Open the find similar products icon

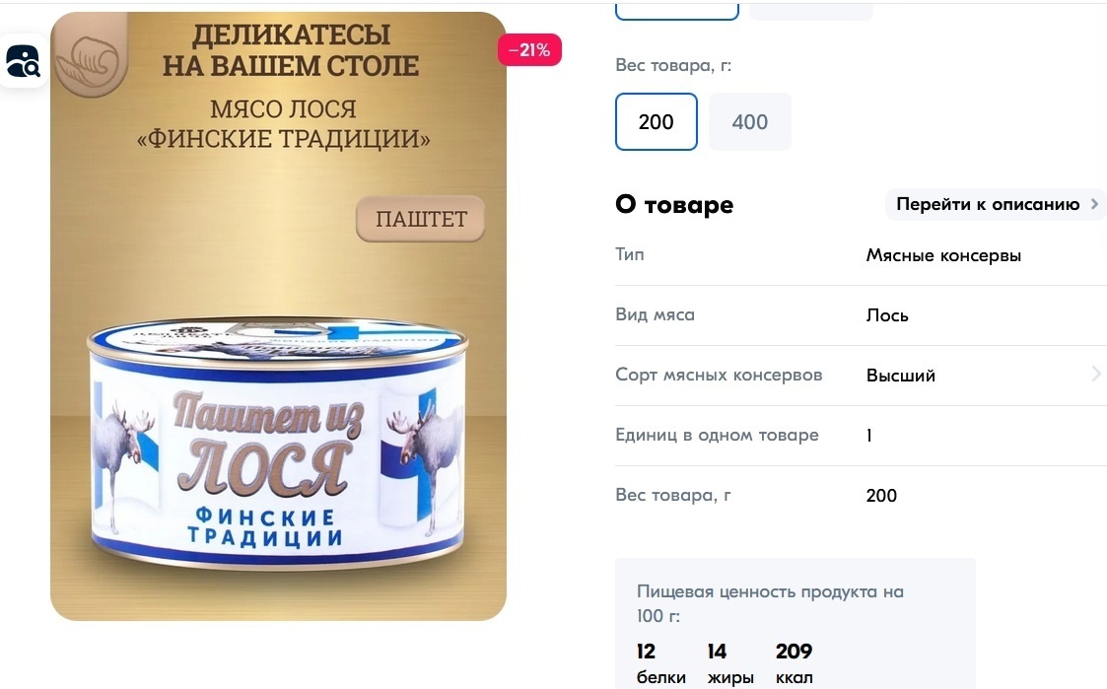click(x=24, y=61)
